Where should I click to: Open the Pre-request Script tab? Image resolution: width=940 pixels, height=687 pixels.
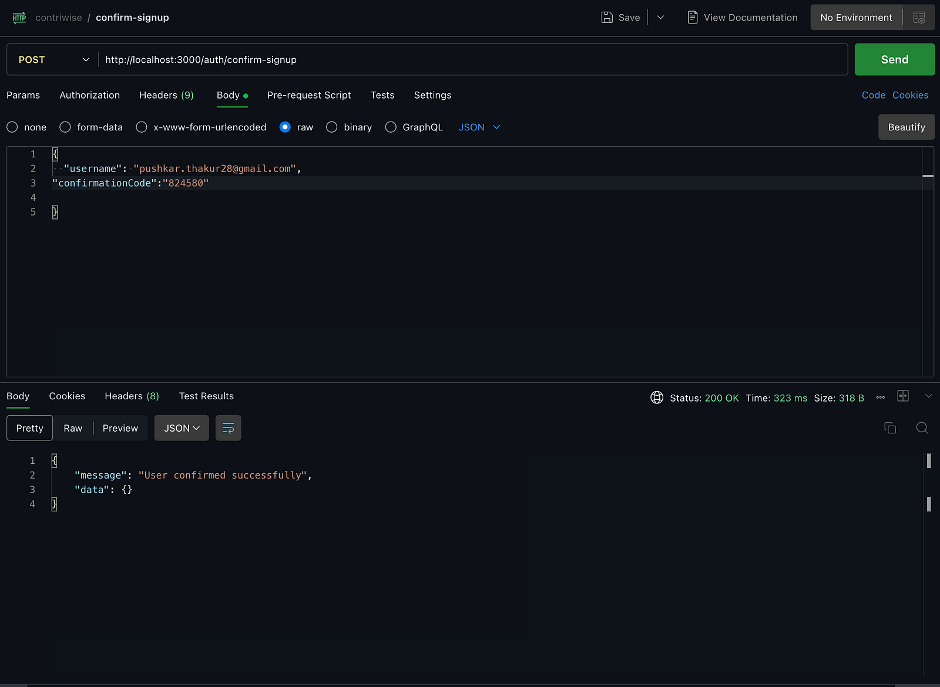click(x=309, y=95)
